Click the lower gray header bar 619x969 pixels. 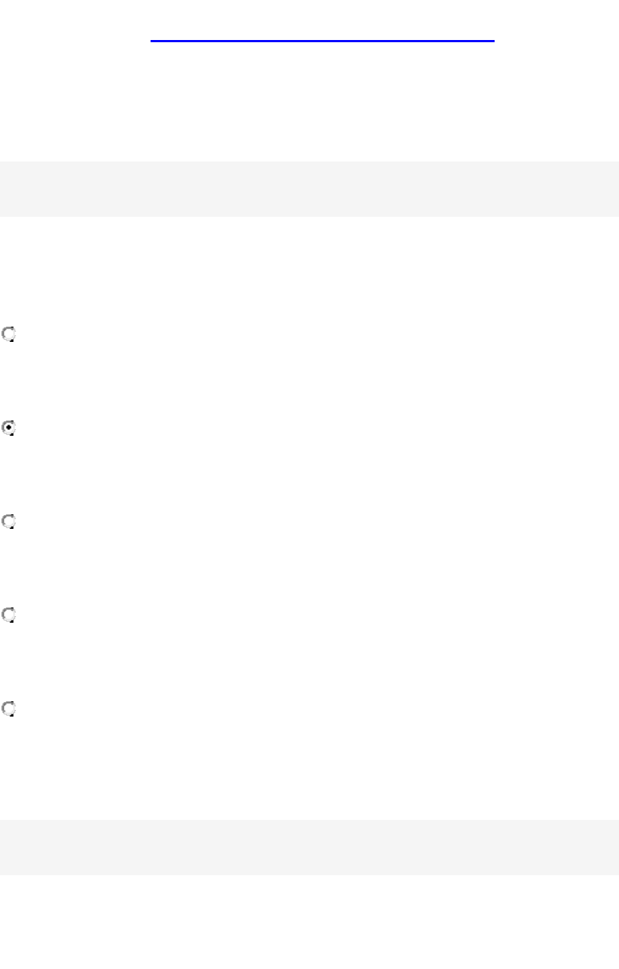click(x=309, y=848)
